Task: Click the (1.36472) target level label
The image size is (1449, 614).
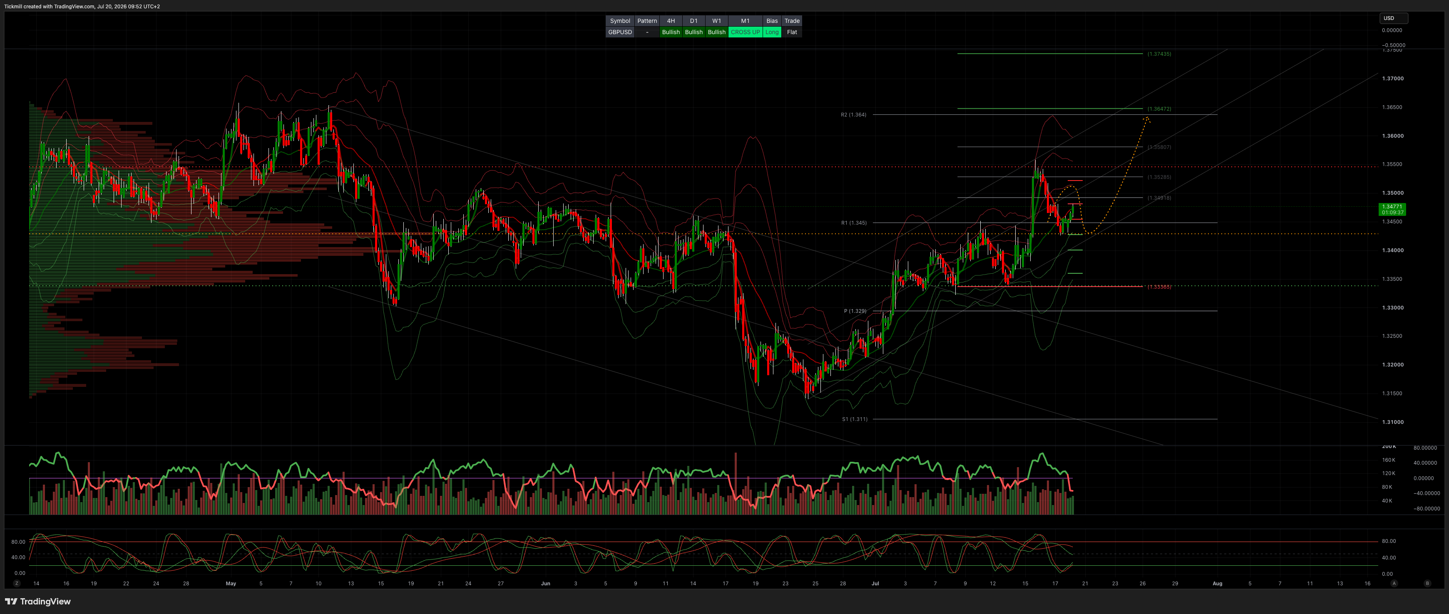Action: coord(1159,109)
